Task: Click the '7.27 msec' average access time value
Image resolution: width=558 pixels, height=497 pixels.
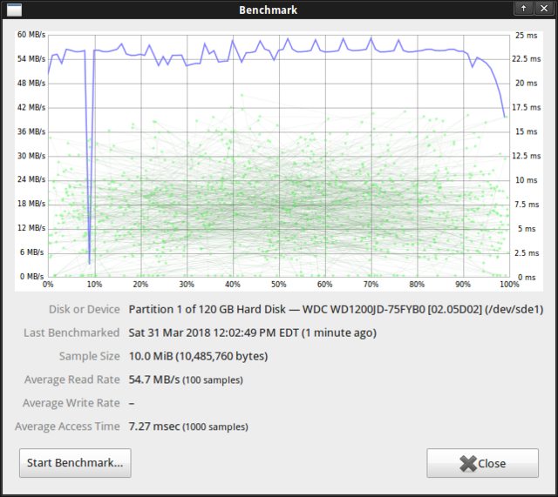Action: 154,426
